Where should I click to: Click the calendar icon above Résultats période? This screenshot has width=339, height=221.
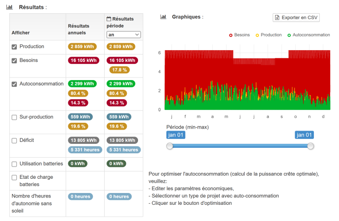[109, 19]
